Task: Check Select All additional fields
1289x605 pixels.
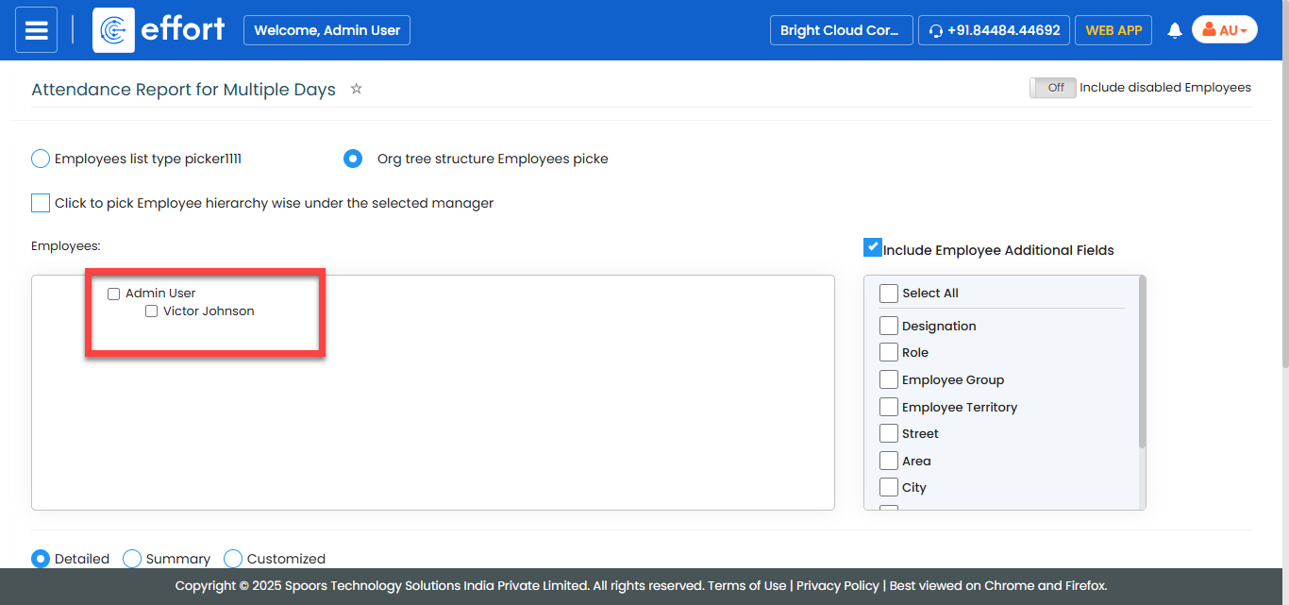Action: (888, 294)
